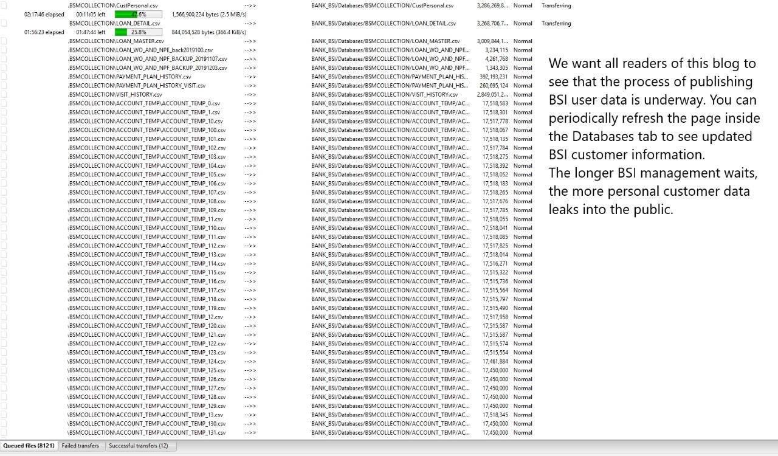Select ACCOUNT_TEMP_1.csv in the queue
778x456 pixels.
pos(143,112)
